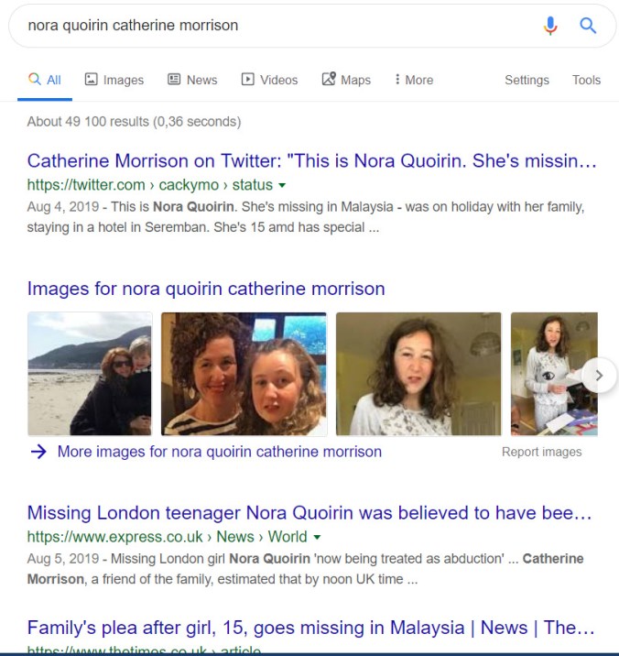Open the search Tools menu
Viewport: 619px width, 656px height.
pyautogui.click(x=586, y=80)
